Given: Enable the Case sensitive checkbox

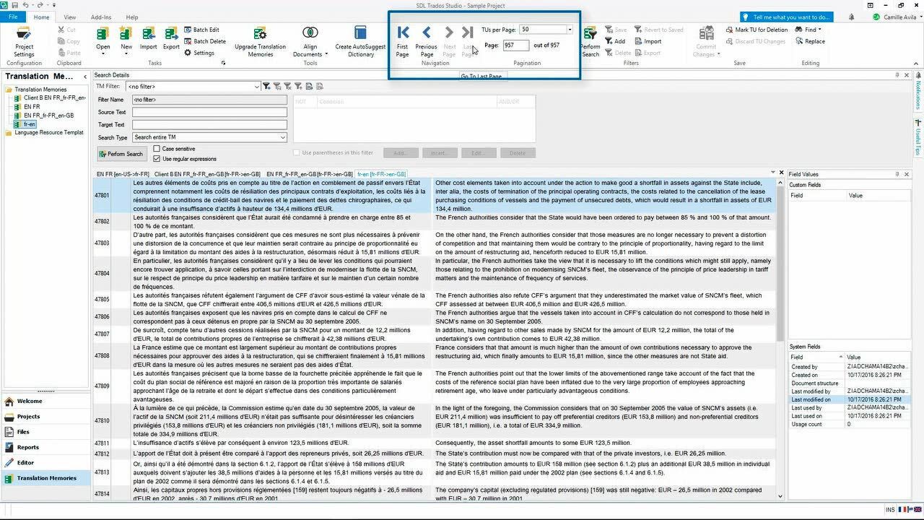Looking at the screenshot, I should coord(157,149).
